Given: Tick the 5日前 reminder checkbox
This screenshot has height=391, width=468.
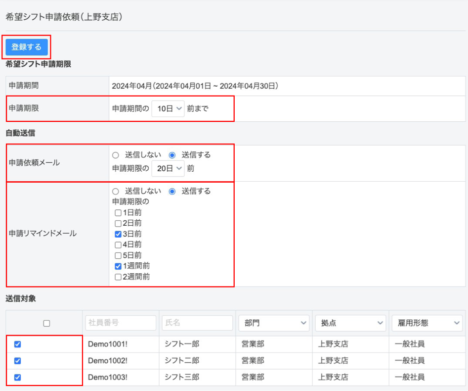Looking at the screenshot, I should click(118, 255).
